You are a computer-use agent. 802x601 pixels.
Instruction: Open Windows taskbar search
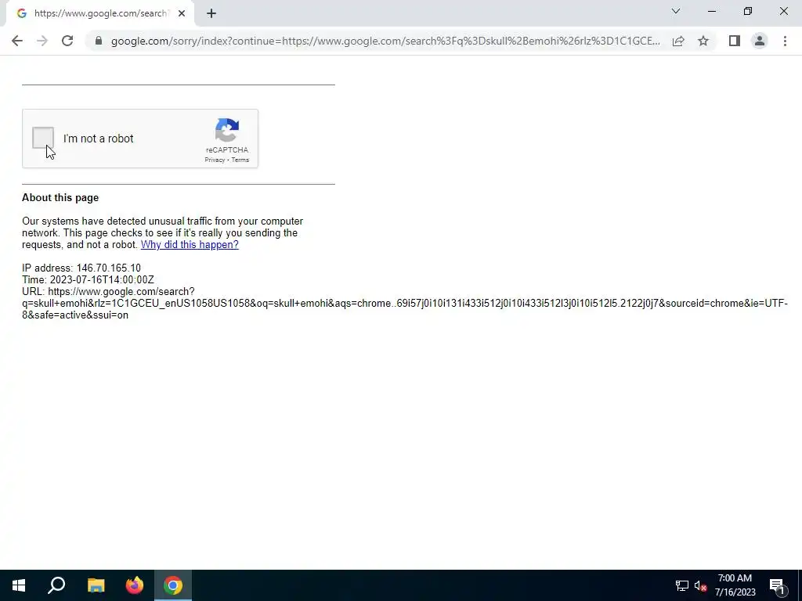(56, 585)
